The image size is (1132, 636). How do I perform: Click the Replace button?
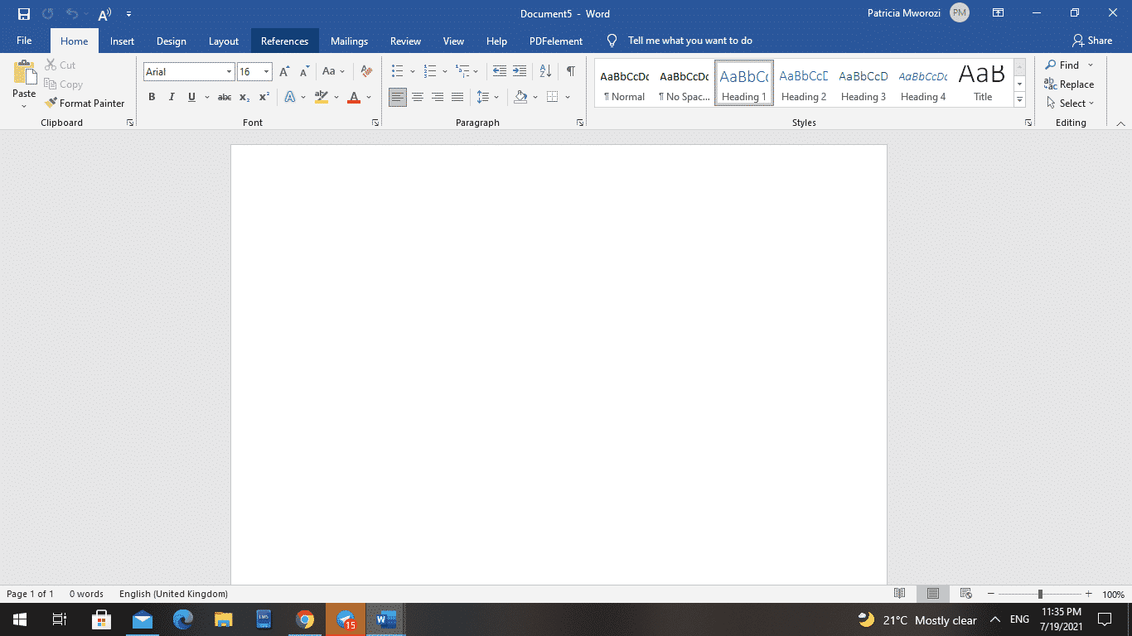1069,84
